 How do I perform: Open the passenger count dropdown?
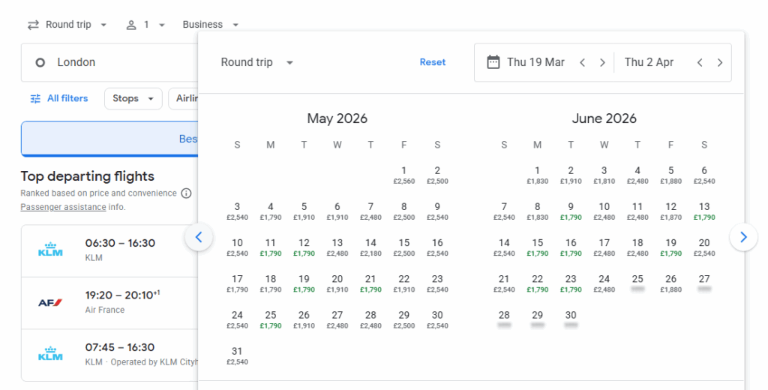(145, 25)
